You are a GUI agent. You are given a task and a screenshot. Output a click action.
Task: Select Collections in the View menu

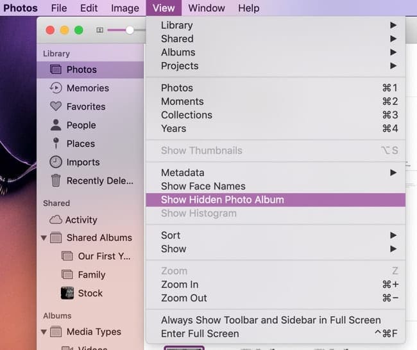point(275,115)
